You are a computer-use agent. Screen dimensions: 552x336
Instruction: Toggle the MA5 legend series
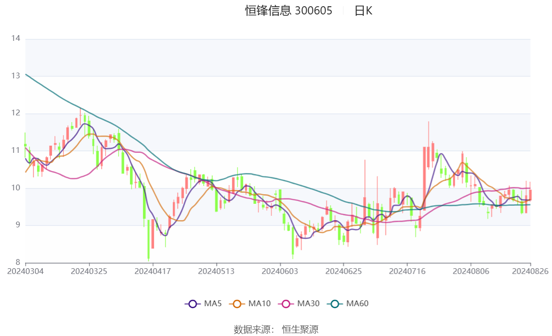(203, 304)
